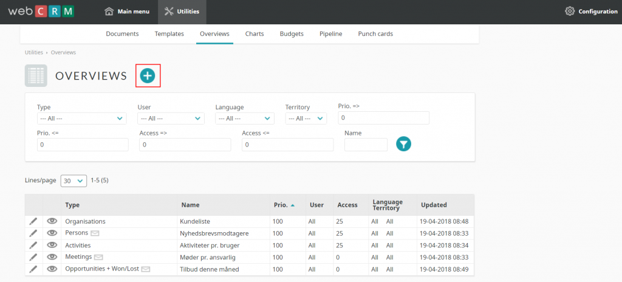
Task: Switch to the Charts tab
Action: (255, 34)
